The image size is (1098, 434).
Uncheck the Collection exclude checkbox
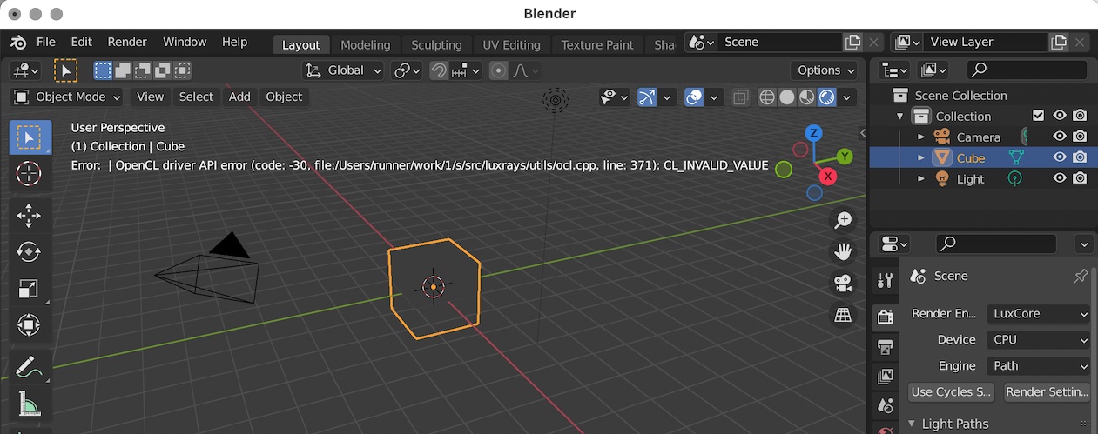point(1038,116)
